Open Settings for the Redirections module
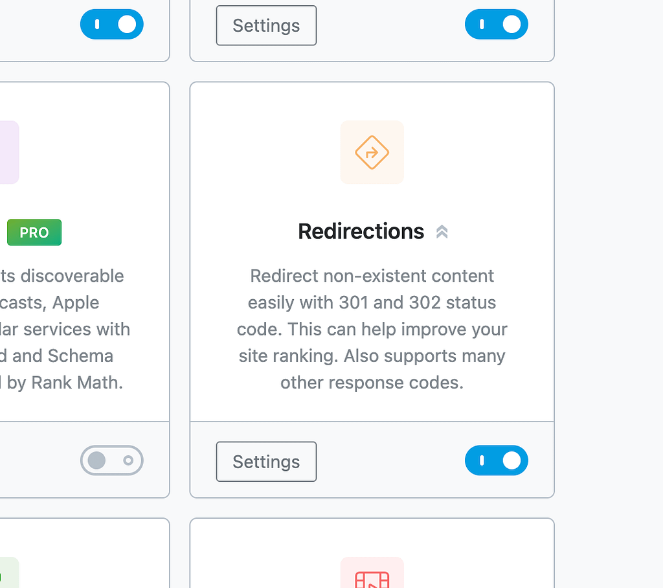 266,462
